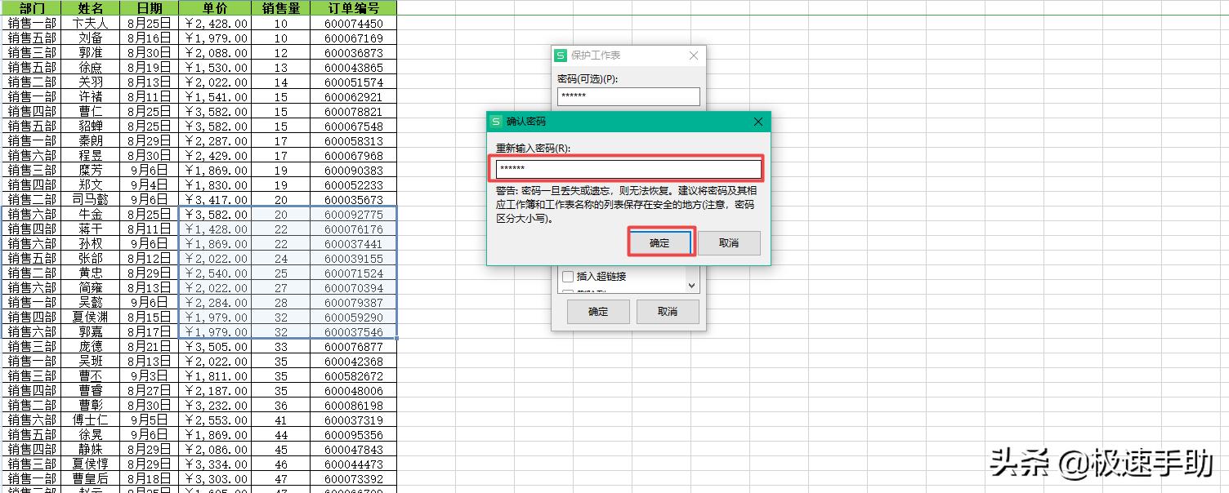
Task: Click the 销售量 column header
Action: click(279, 7)
